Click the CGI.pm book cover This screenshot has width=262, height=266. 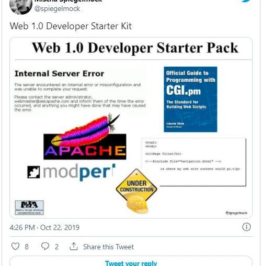(190, 99)
